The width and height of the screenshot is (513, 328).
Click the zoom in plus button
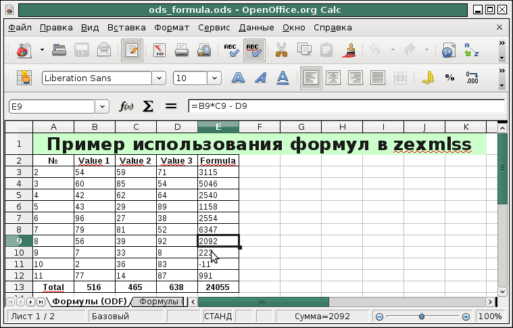click(x=466, y=317)
